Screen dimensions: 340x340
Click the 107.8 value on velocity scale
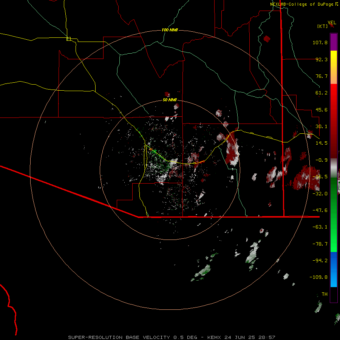tap(320, 42)
